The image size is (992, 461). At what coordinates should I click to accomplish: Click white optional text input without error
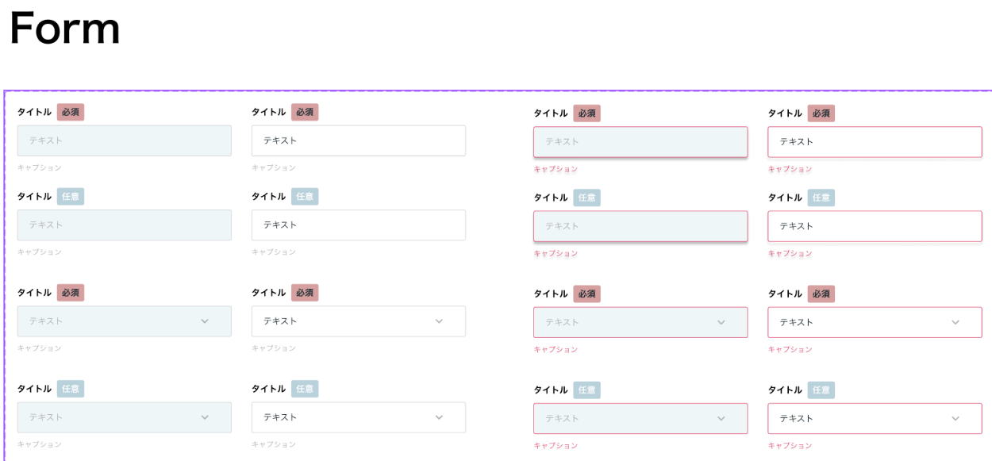358,225
